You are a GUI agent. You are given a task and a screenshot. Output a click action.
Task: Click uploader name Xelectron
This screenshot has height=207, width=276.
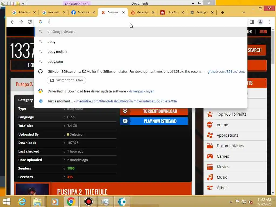click(77, 134)
